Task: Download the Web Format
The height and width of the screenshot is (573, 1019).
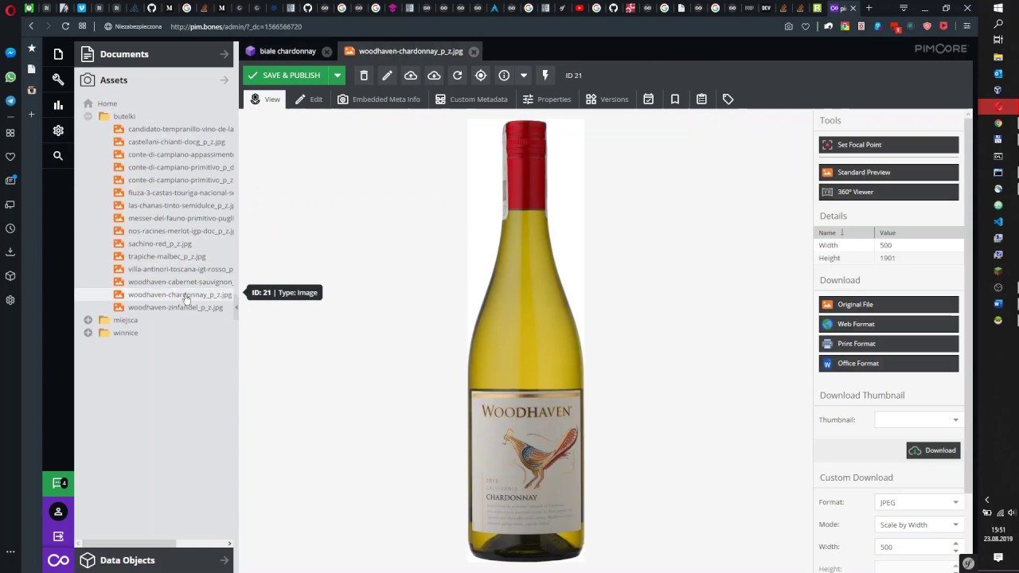Action: click(888, 324)
